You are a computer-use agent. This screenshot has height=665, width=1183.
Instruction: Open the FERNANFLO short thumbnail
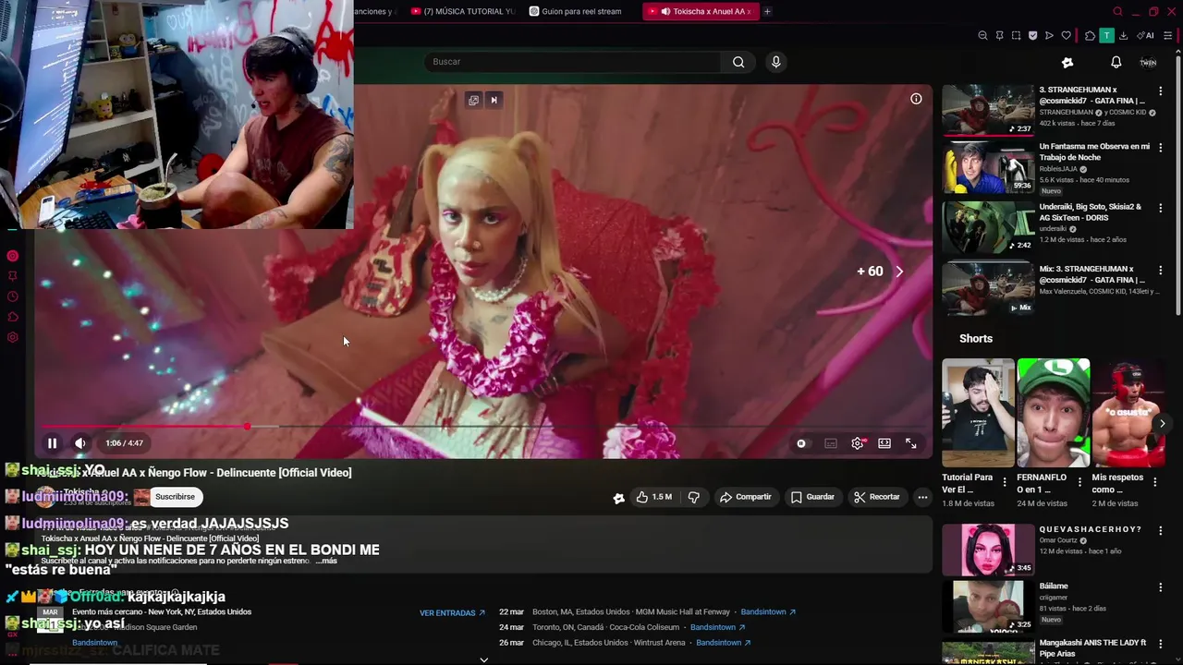[1054, 413]
